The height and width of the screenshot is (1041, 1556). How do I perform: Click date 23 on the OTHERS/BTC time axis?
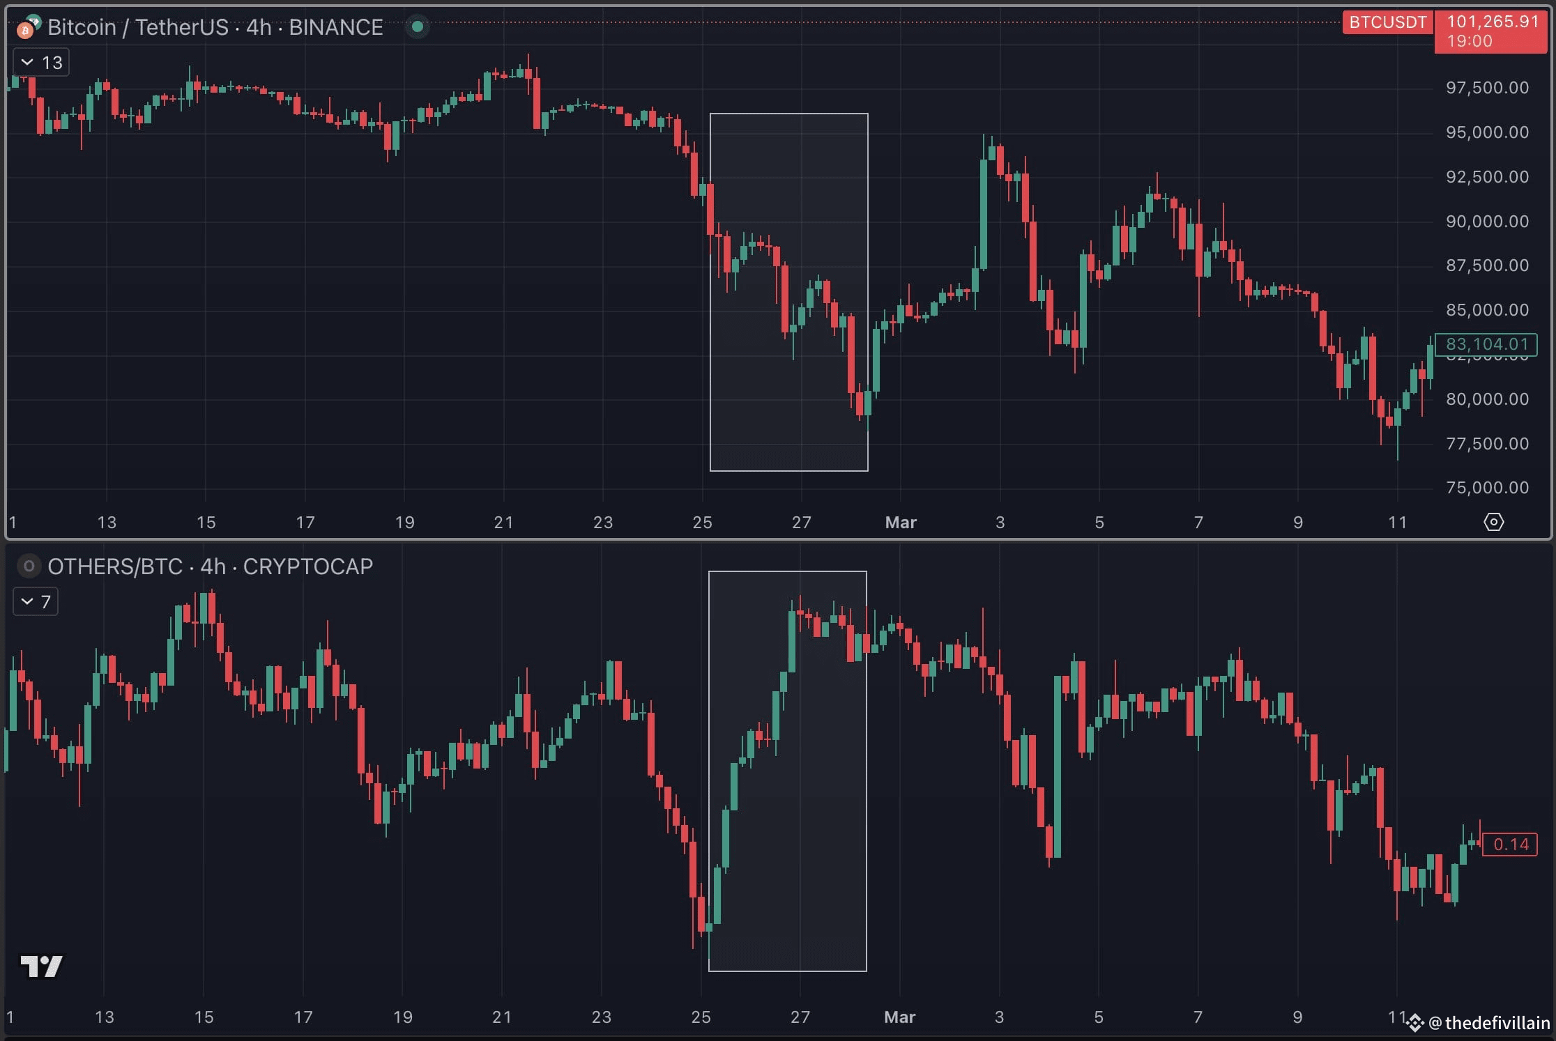click(x=602, y=1017)
